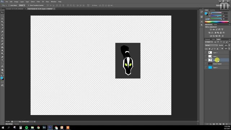Select the Move tool
This screenshot has width=231, height=130.
2,12
